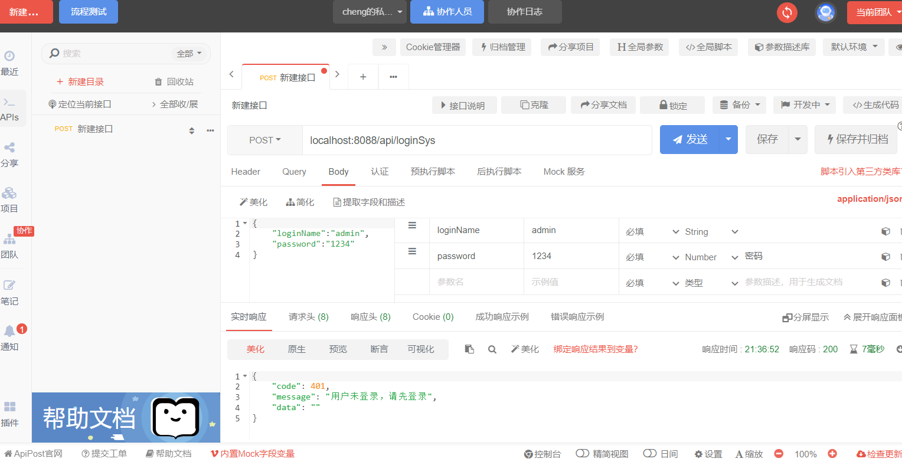Click the empty 参数名 input field
The width and height of the screenshot is (902, 465).
point(476,282)
